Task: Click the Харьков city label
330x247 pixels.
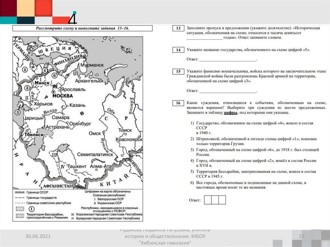Action: [43, 104]
